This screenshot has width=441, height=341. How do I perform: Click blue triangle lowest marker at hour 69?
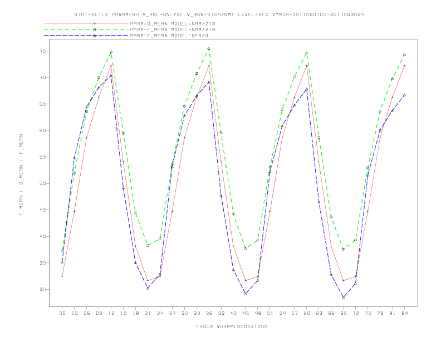(x=344, y=297)
